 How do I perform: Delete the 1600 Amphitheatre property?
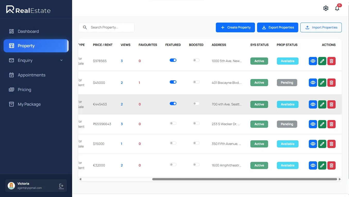pos(331,165)
